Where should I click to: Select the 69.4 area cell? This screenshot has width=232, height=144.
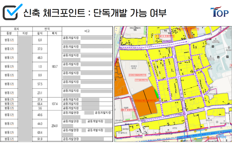pos(40,132)
